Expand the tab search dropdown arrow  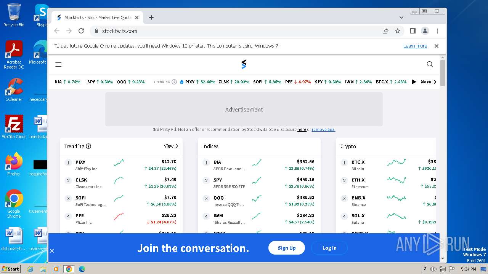point(401,18)
